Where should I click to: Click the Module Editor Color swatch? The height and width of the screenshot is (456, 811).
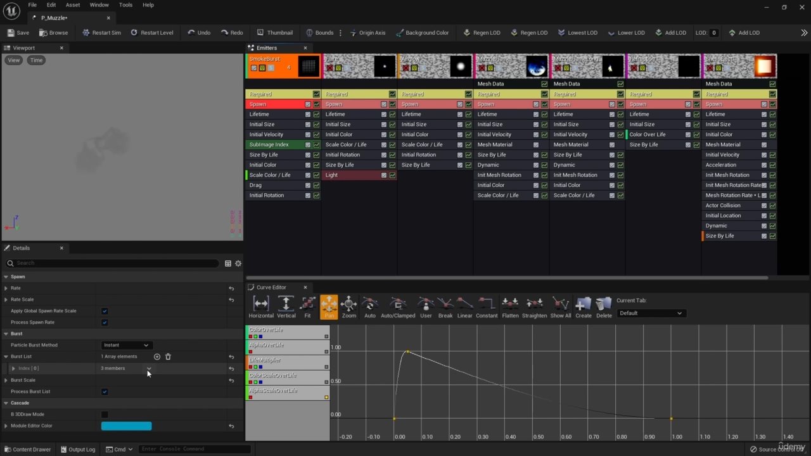(126, 426)
